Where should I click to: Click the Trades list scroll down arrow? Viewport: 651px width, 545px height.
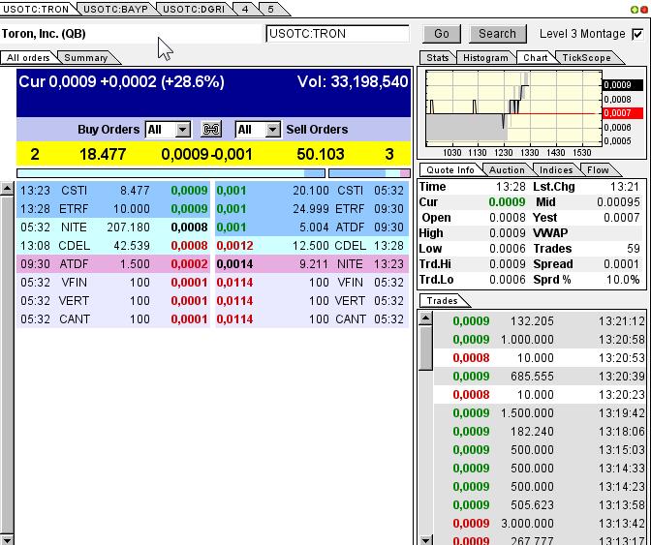pos(425,540)
